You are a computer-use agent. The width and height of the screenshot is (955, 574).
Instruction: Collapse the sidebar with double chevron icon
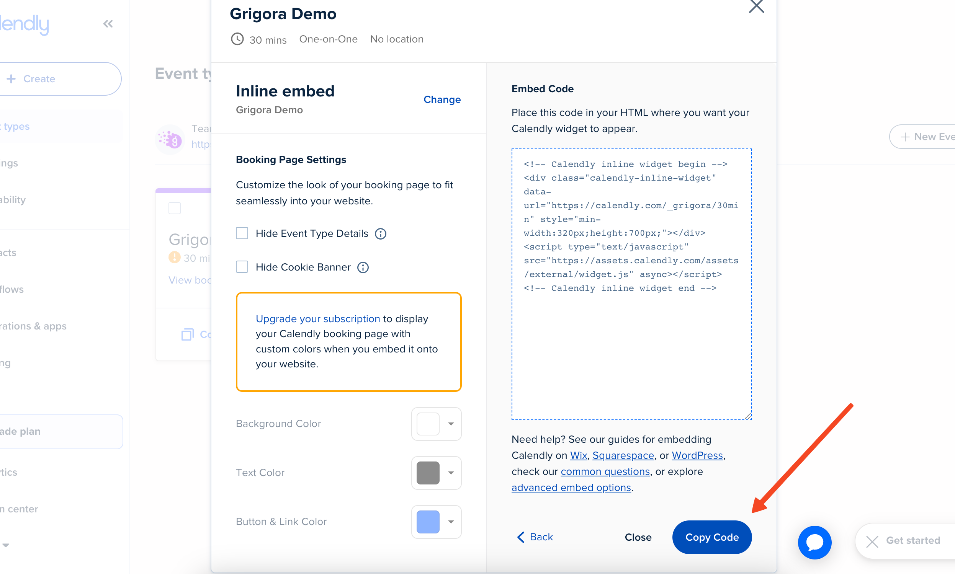[x=108, y=24]
